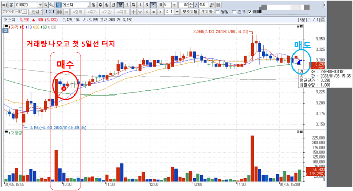
Task: Toggle the 10 moving average legend
Action: point(29,27)
